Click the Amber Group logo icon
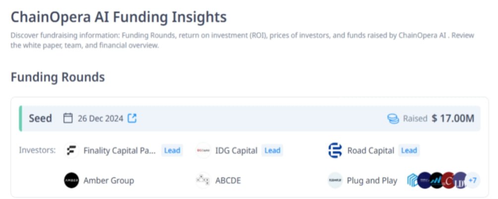Viewport: 498px width, 199px height. pyautogui.click(x=71, y=181)
